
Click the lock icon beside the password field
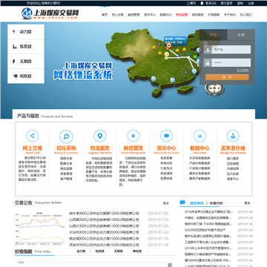(x=208, y=62)
